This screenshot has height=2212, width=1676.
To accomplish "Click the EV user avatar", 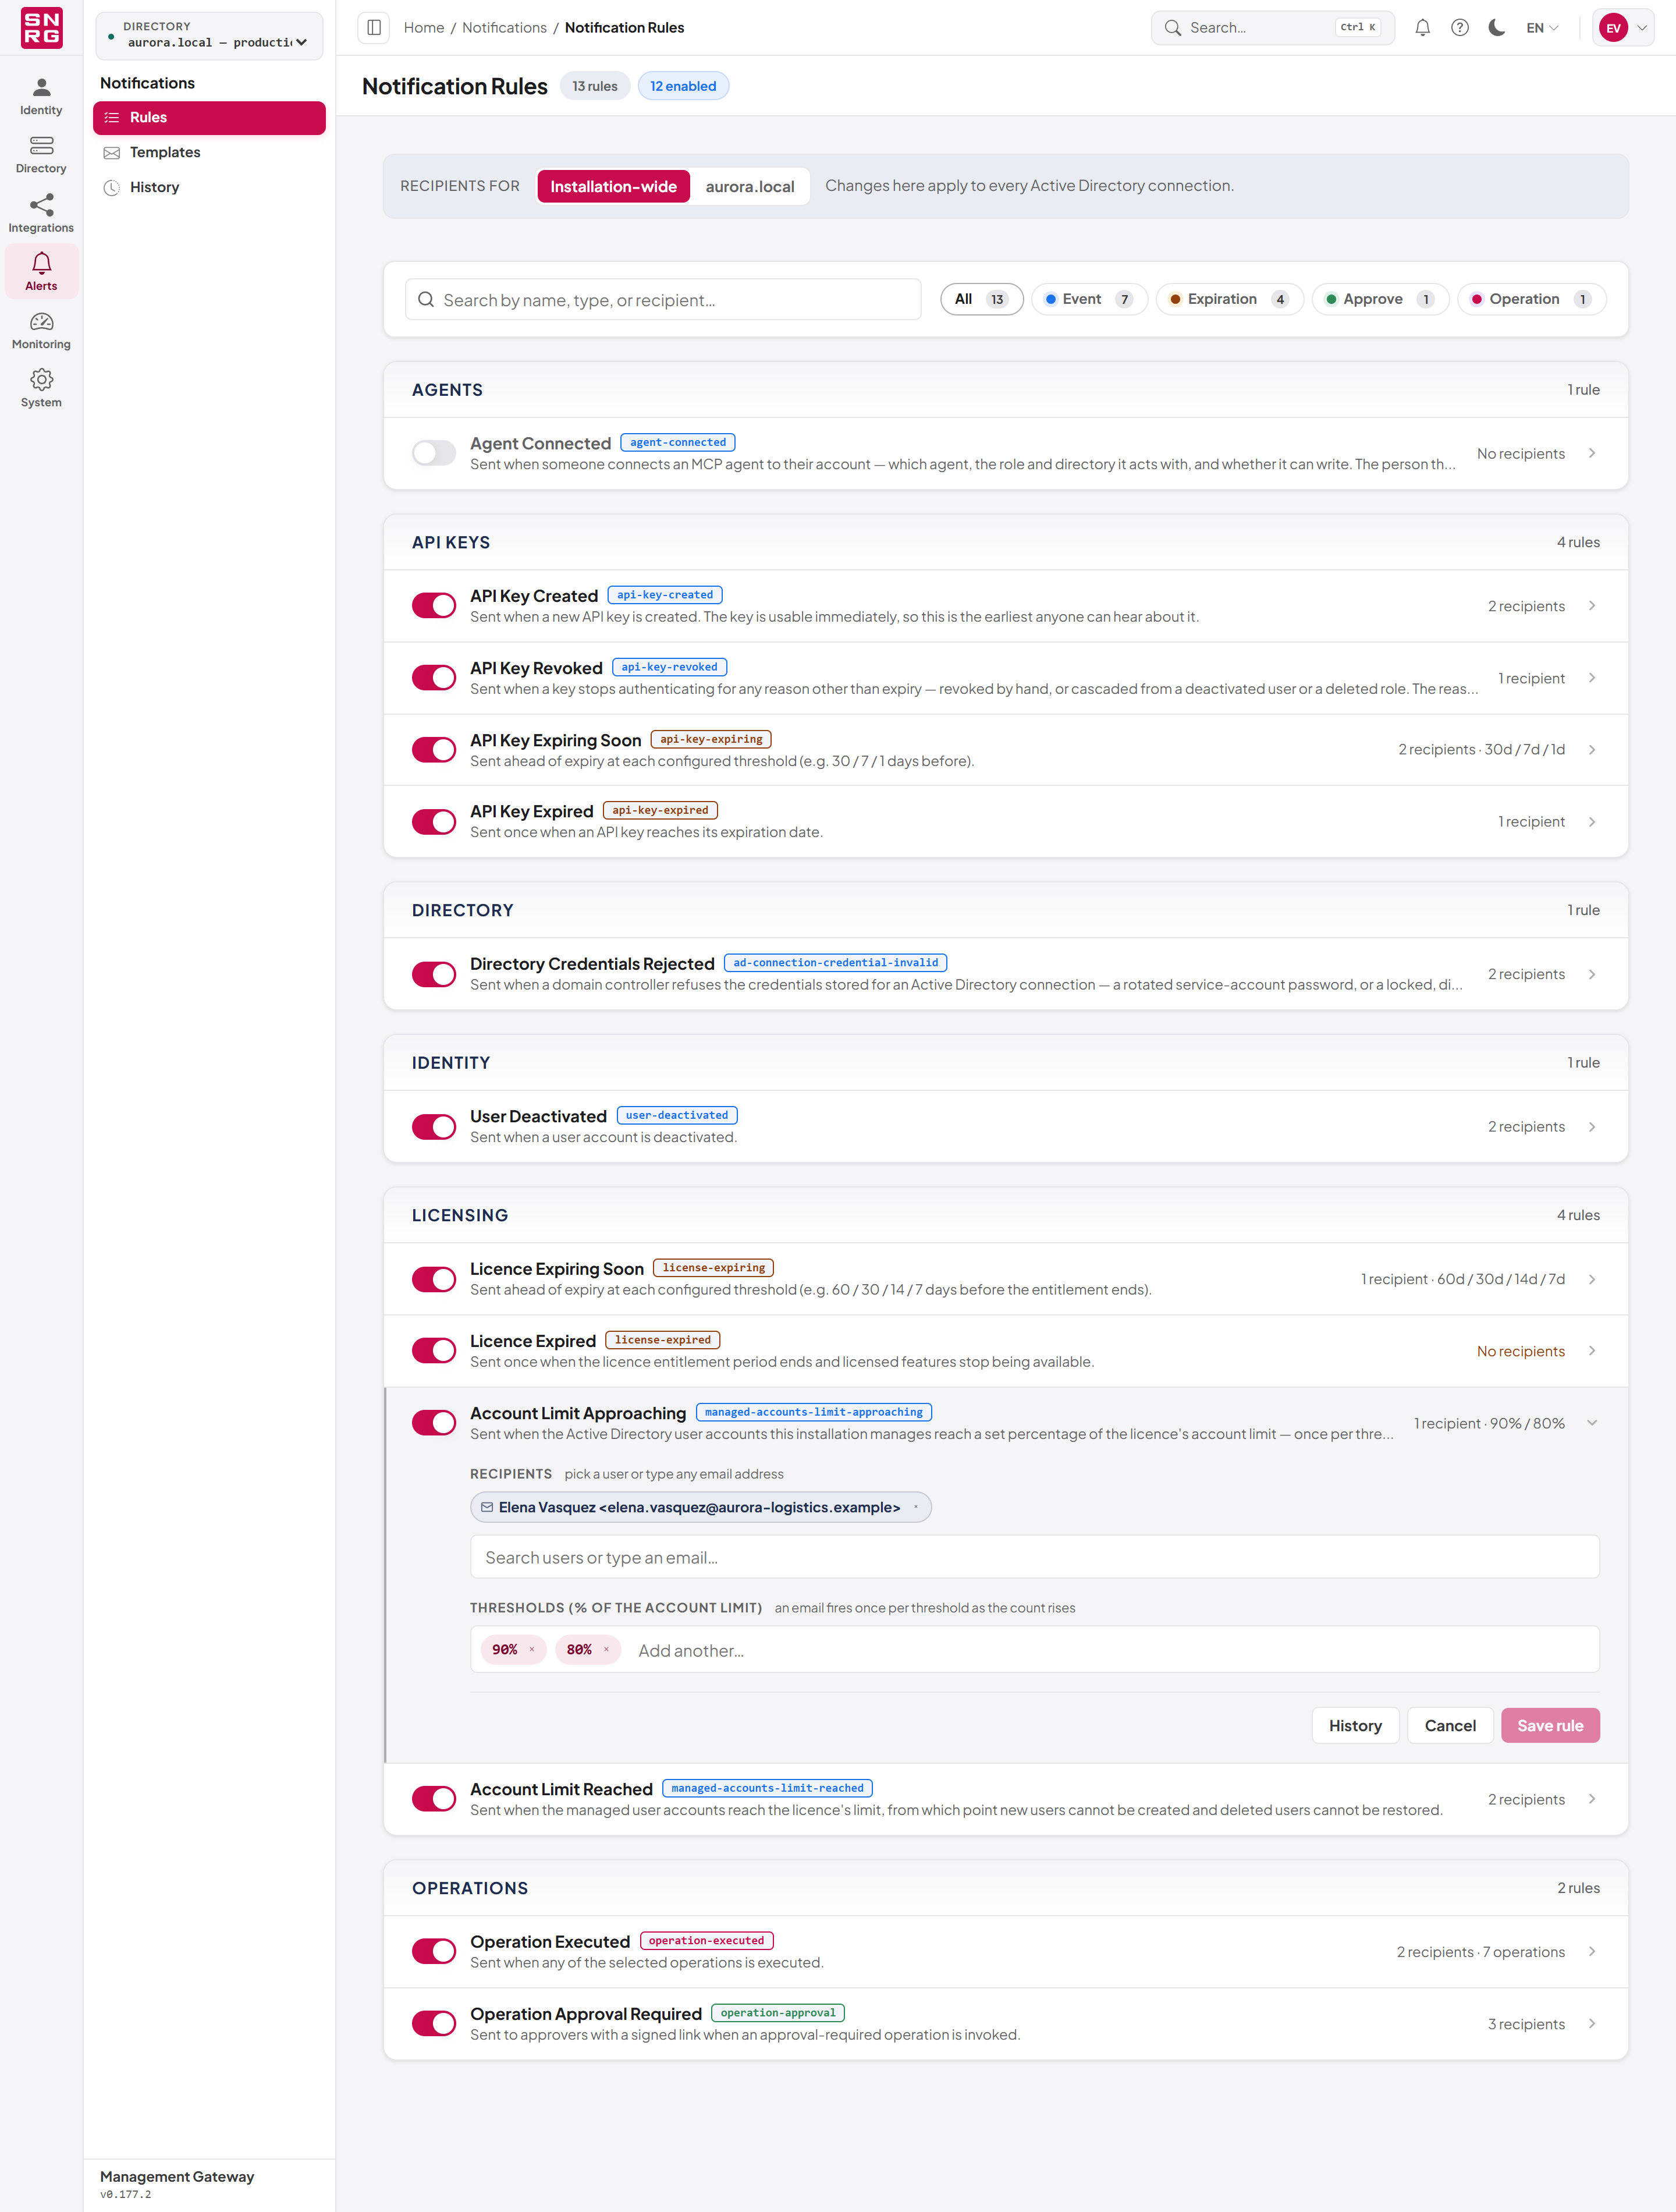I will click(1613, 28).
